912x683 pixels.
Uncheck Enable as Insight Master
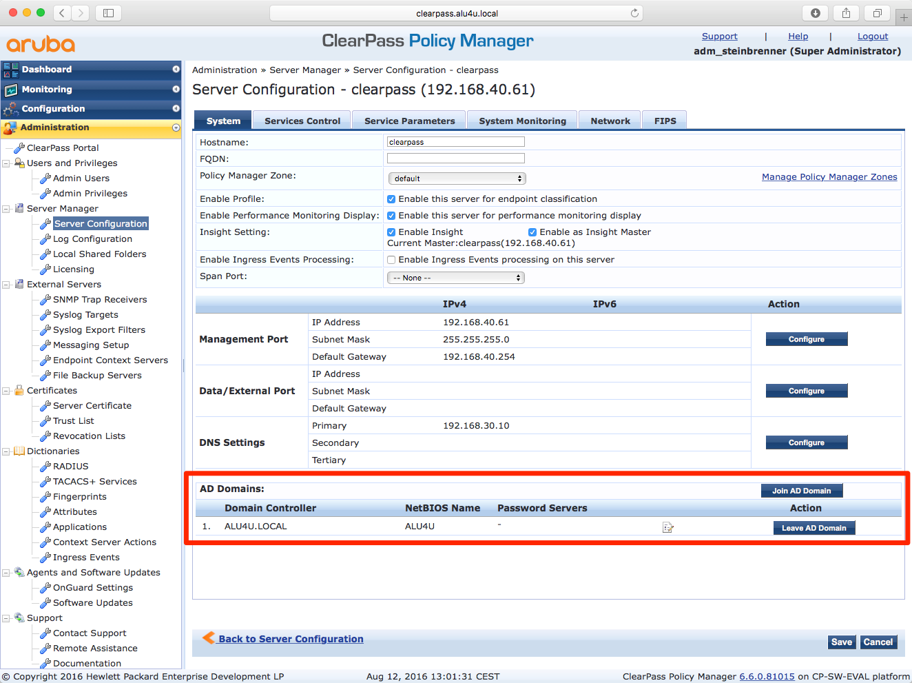coord(532,232)
